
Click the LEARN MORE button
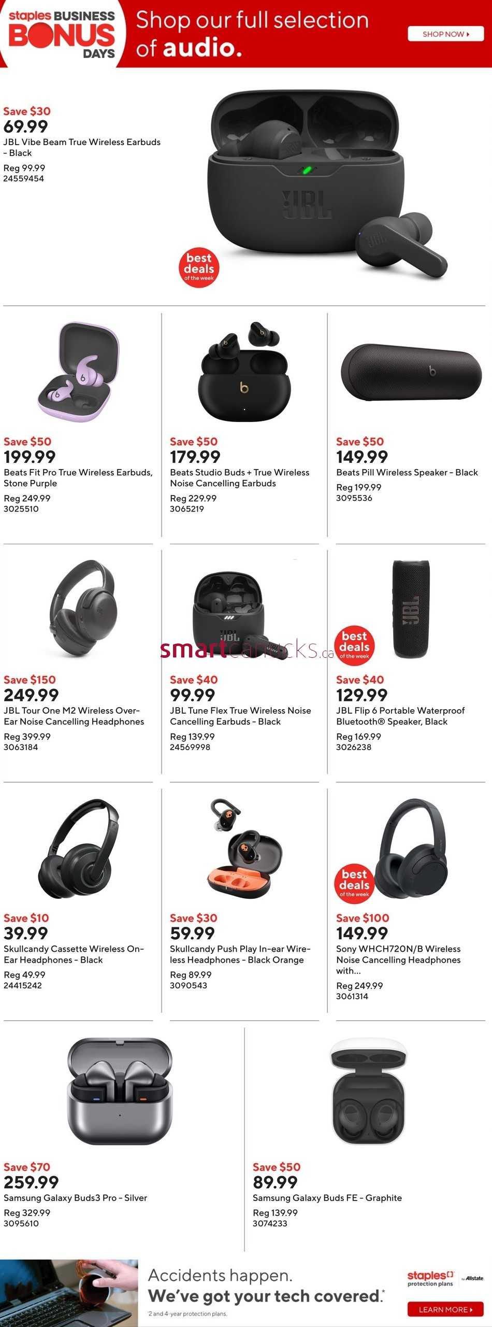pyautogui.click(x=445, y=1309)
